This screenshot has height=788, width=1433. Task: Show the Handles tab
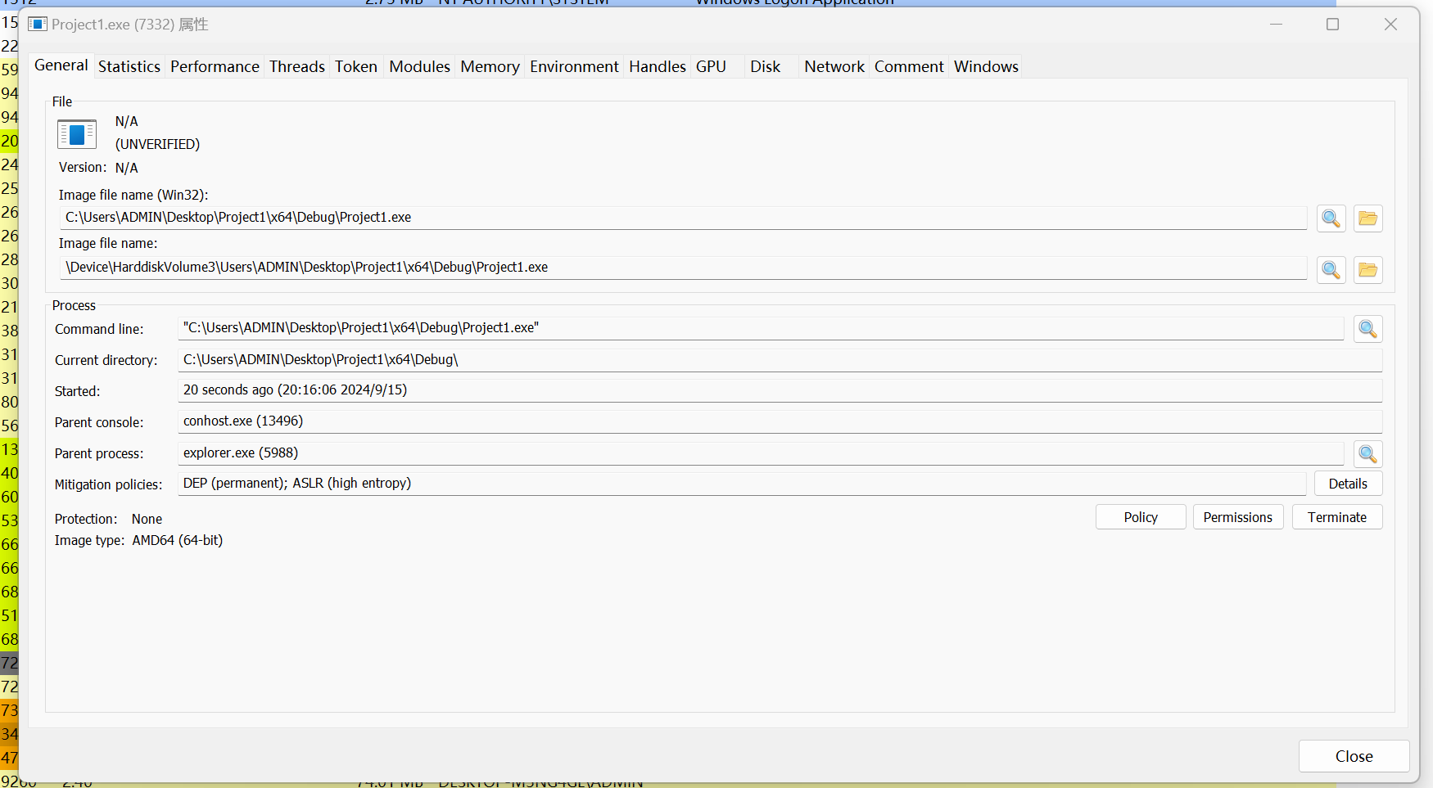click(657, 67)
